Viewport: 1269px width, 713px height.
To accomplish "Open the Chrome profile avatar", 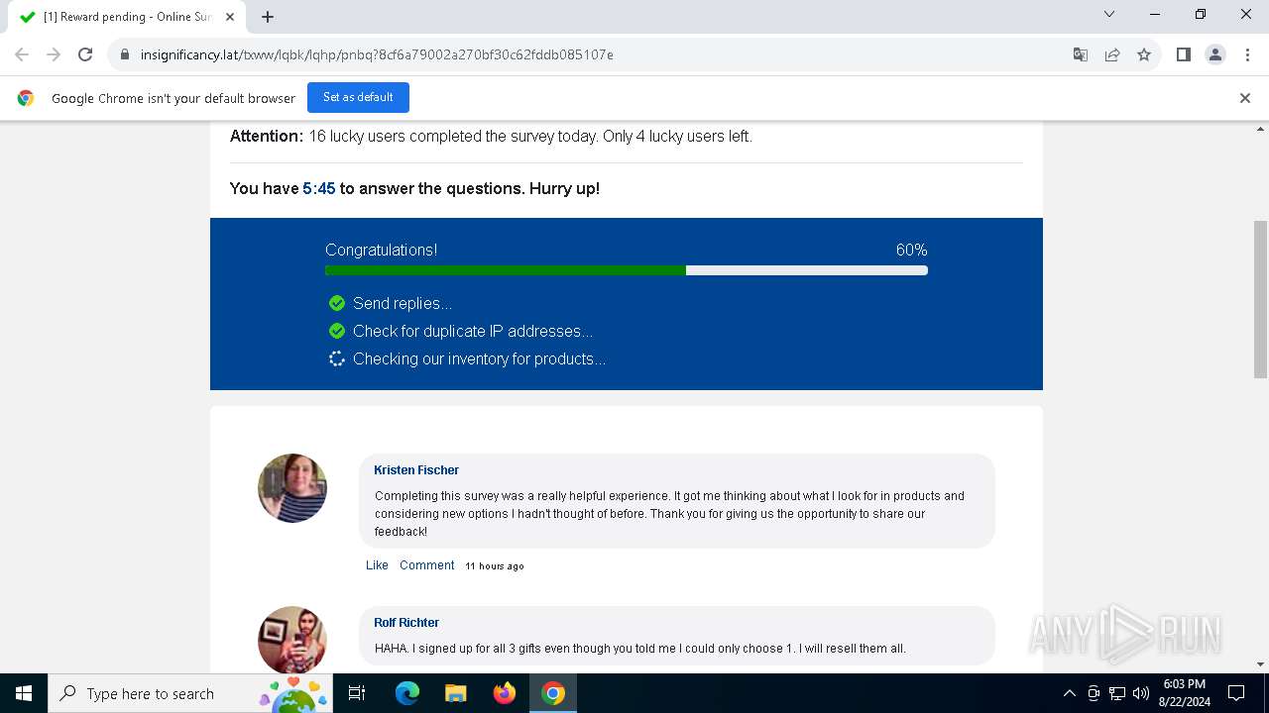I will [1215, 54].
